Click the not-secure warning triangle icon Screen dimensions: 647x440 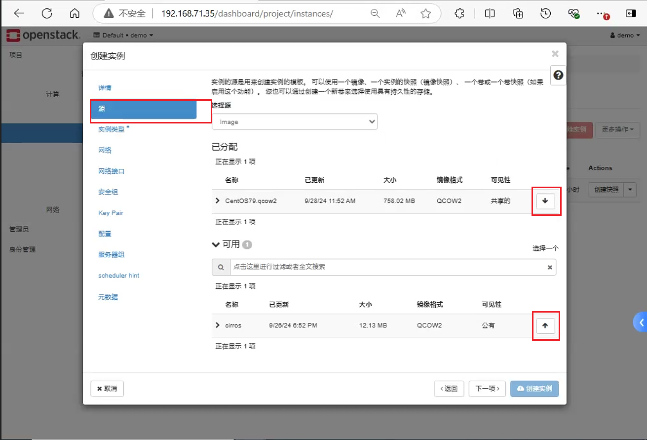point(109,14)
